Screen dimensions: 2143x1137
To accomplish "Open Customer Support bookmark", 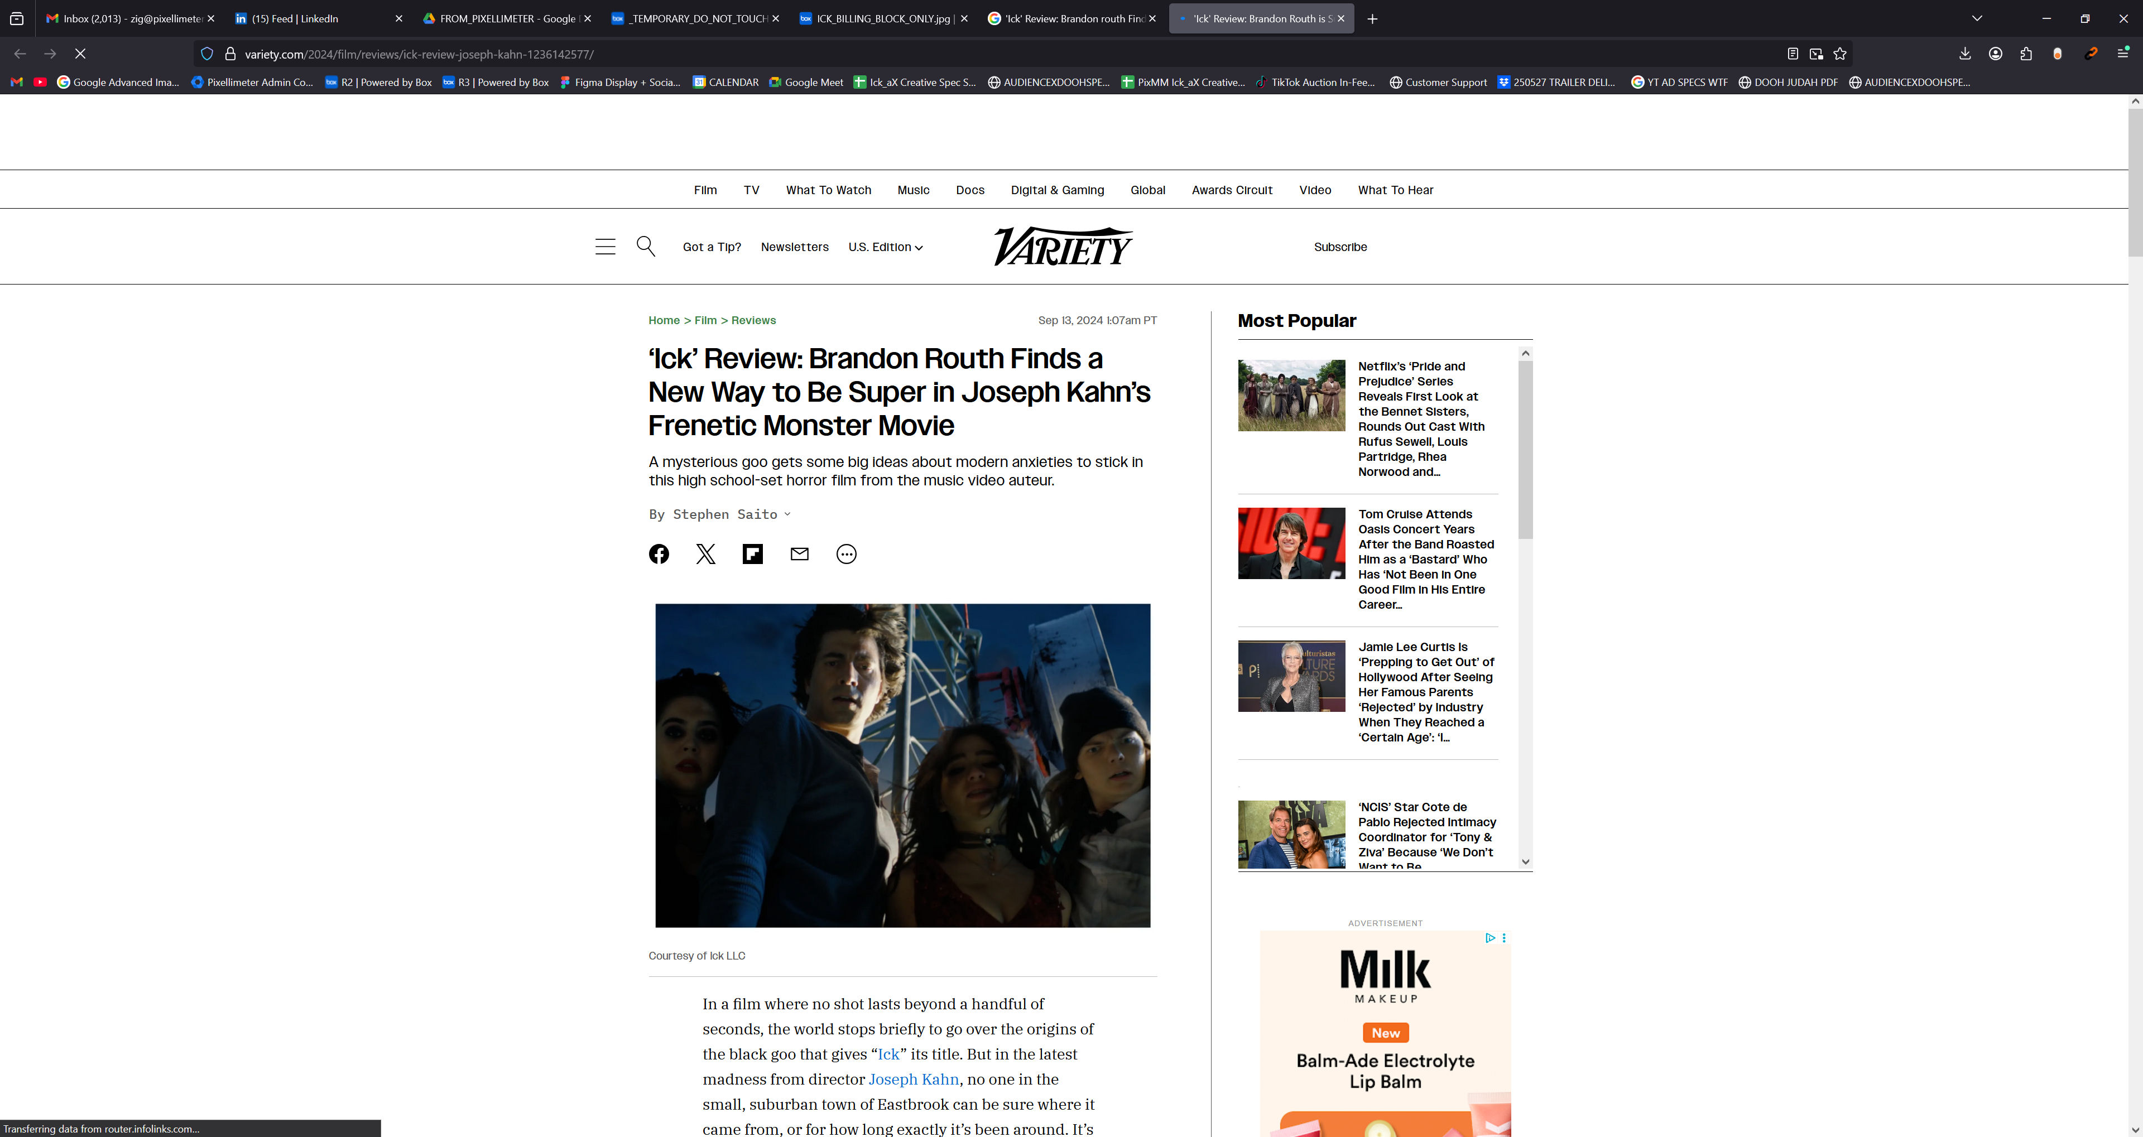I will pyautogui.click(x=1438, y=83).
